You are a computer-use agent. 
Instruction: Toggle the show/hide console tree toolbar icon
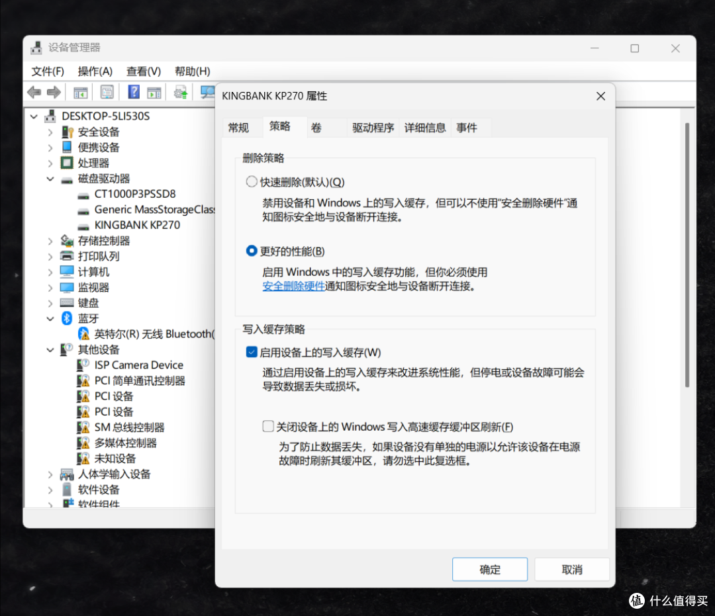coord(81,93)
